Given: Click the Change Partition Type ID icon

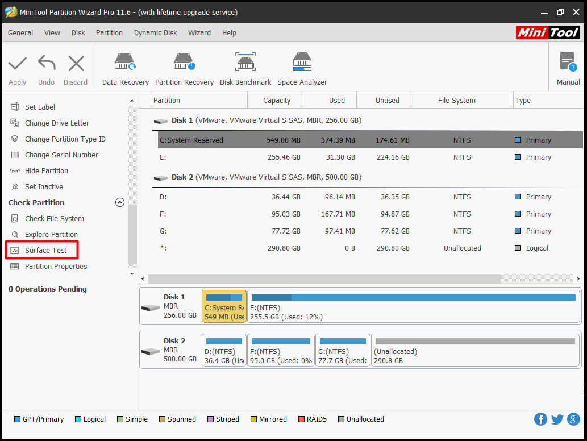Looking at the screenshot, I should click(15, 139).
